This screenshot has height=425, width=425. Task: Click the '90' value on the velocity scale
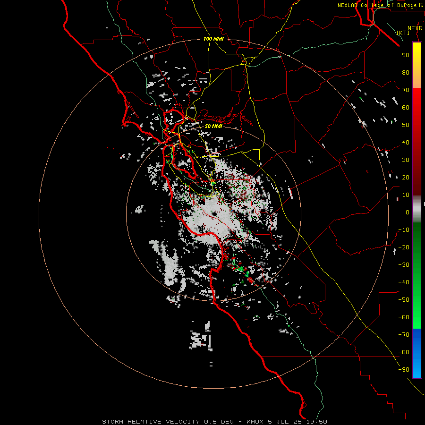pos(406,55)
